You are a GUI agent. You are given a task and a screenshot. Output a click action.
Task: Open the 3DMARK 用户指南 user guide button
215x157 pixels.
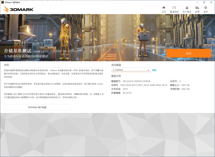pyautogui.click(x=37, y=107)
